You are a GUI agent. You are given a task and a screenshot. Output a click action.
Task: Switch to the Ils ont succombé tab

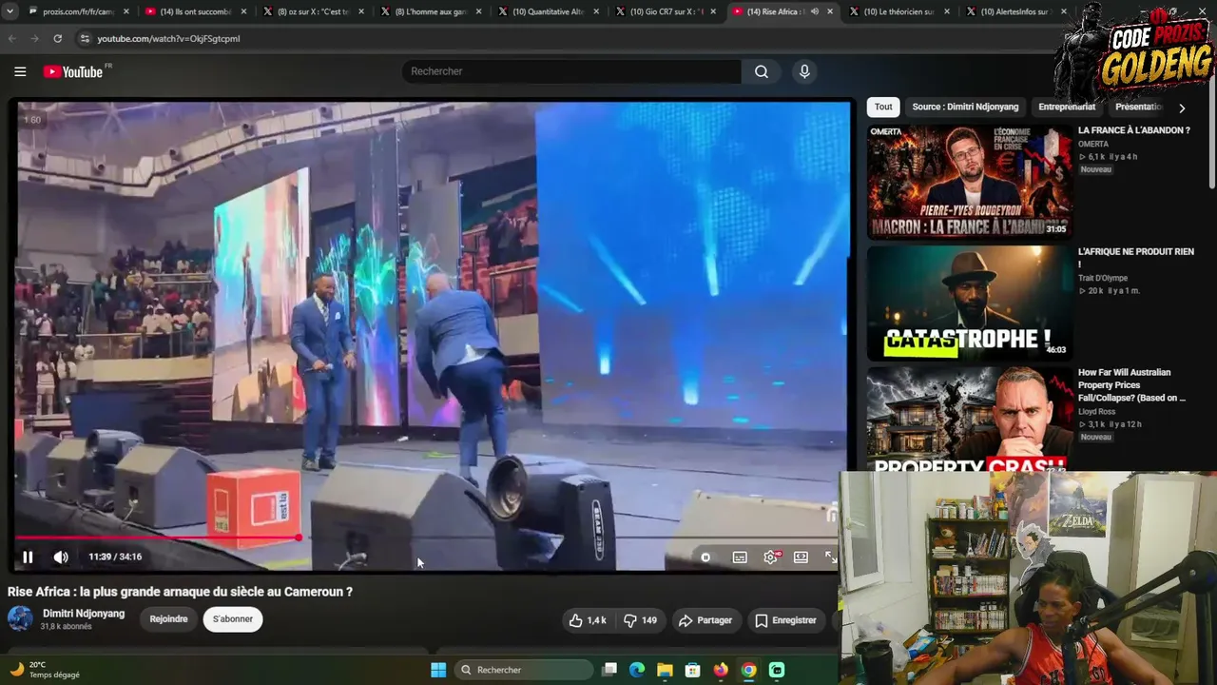pos(197,11)
